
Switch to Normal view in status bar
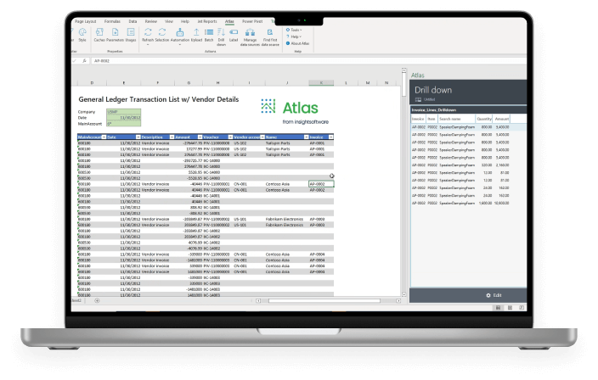tap(498, 308)
